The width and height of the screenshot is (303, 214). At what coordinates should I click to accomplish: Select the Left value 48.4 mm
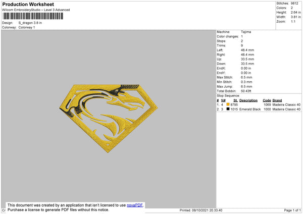[247, 50]
